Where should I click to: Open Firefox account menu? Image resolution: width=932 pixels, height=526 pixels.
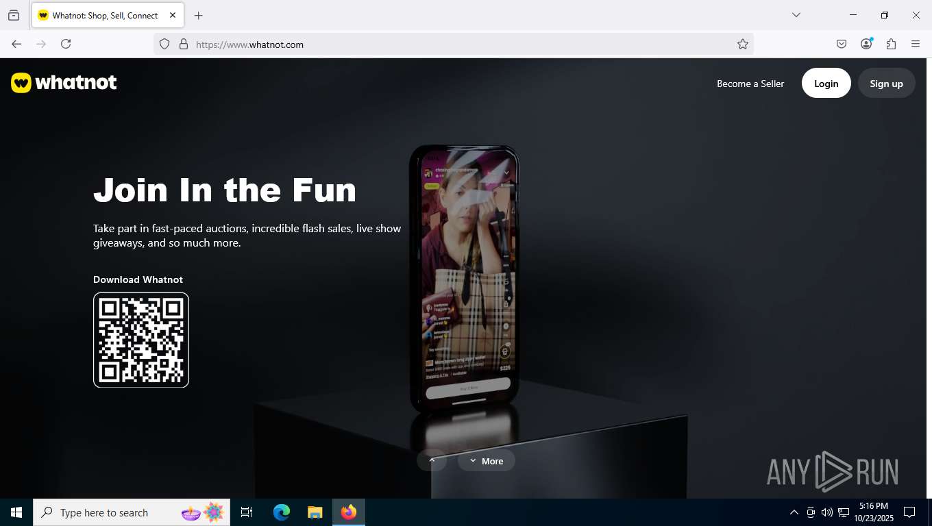[866, 44]
